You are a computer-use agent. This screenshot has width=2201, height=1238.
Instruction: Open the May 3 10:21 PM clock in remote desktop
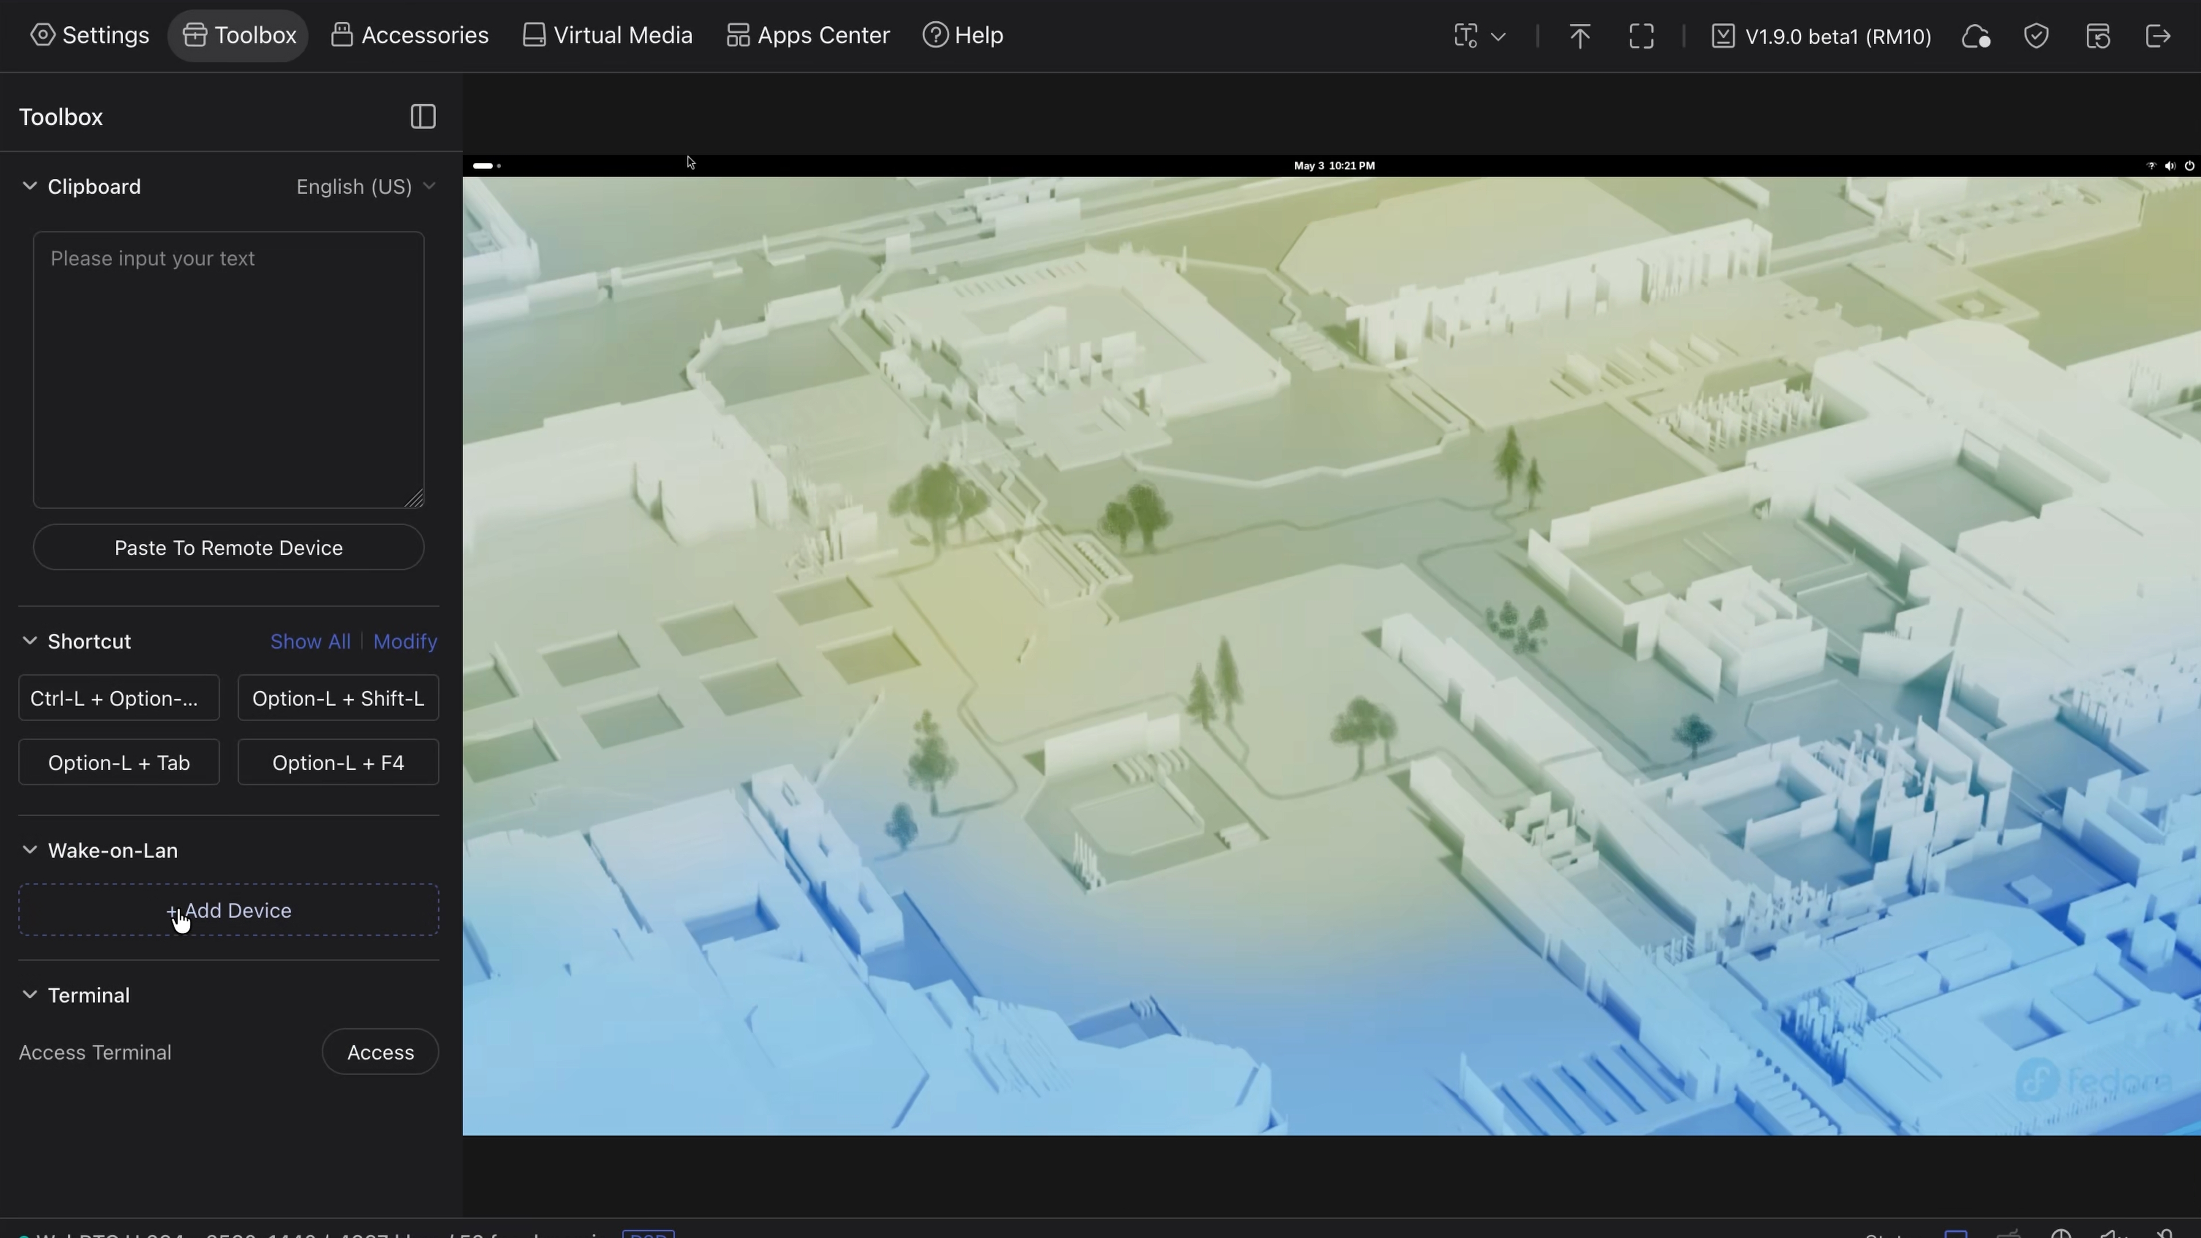1334,166
